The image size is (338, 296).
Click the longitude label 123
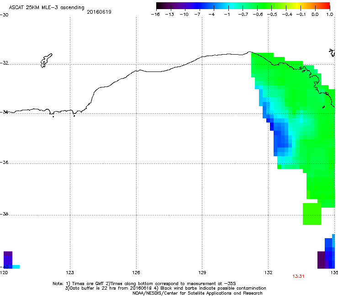coord(70,273)
